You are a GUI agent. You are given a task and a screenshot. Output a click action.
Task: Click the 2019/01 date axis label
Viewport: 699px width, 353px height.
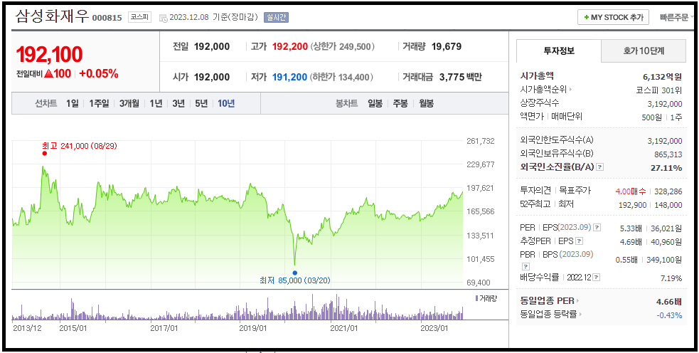[253, 328]
